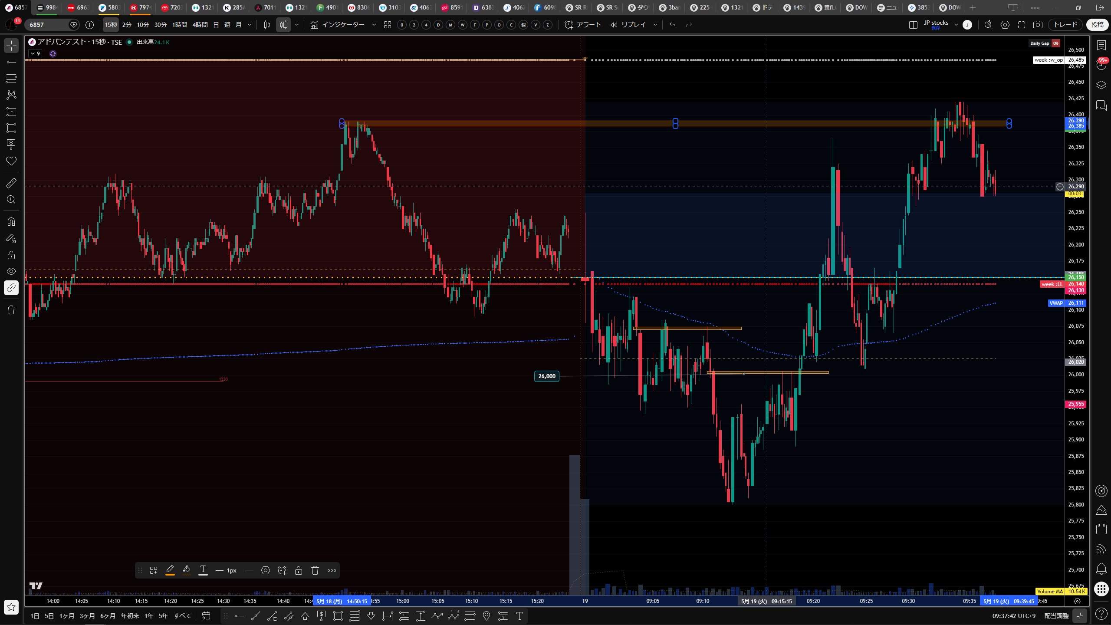
Task: Toggle hide all drawings eye icon
Action: click(11, 271)
